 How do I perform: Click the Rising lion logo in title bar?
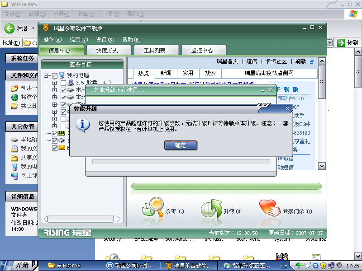click(46, 28)
